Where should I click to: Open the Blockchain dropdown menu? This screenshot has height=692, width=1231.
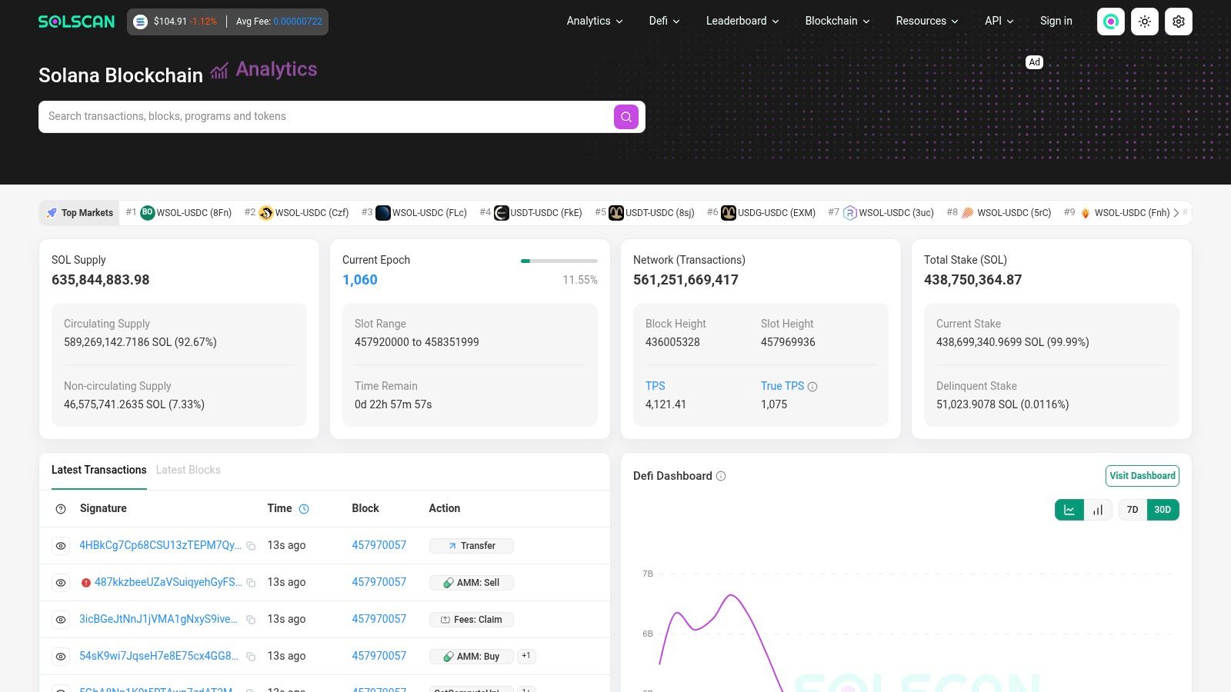(837, 21)
